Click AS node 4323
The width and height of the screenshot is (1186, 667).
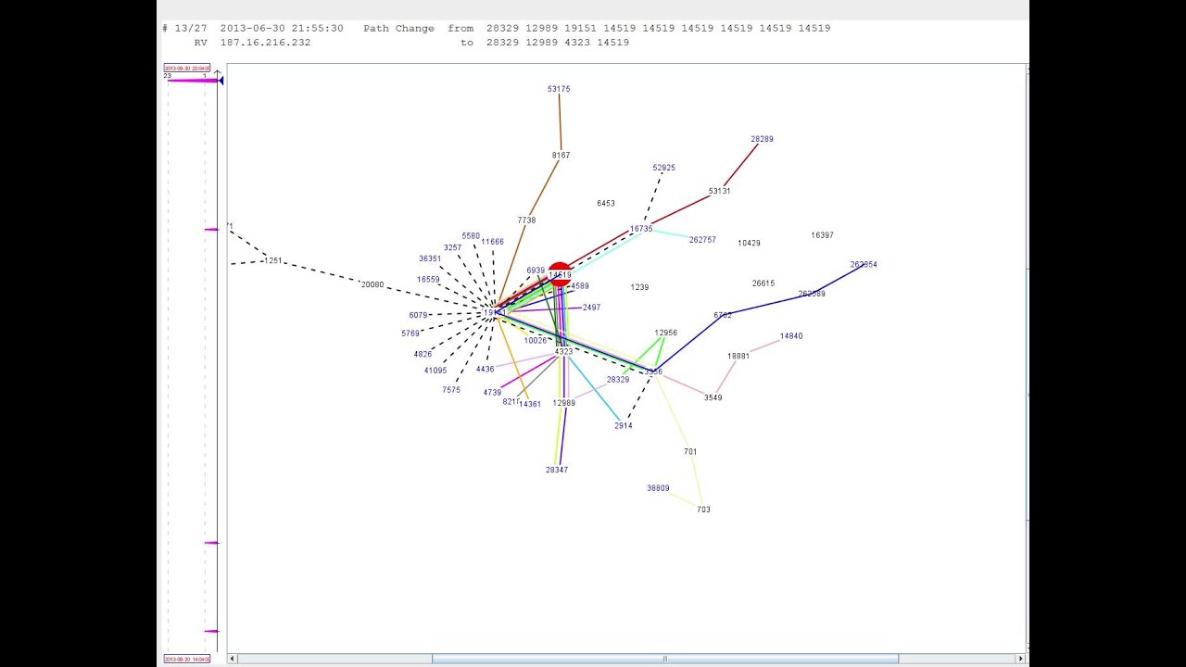coord(563,352)
